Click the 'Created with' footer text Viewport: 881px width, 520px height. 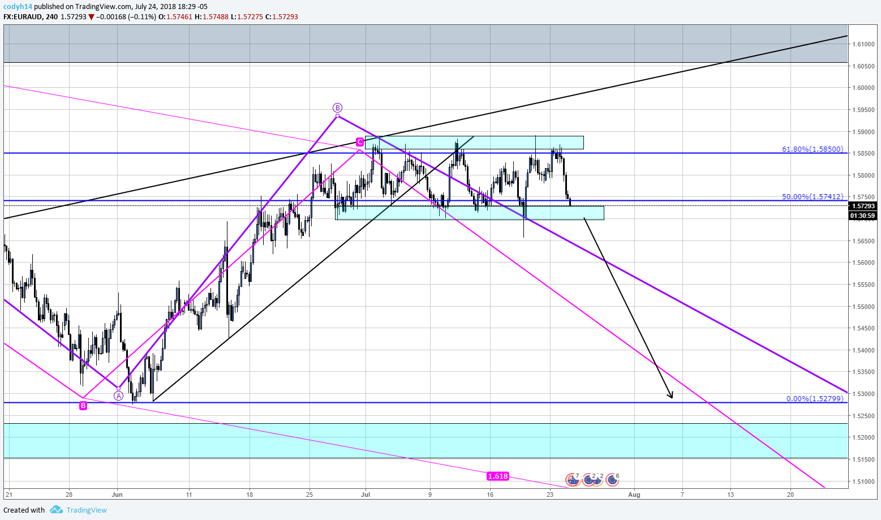[x=24, y=510]
